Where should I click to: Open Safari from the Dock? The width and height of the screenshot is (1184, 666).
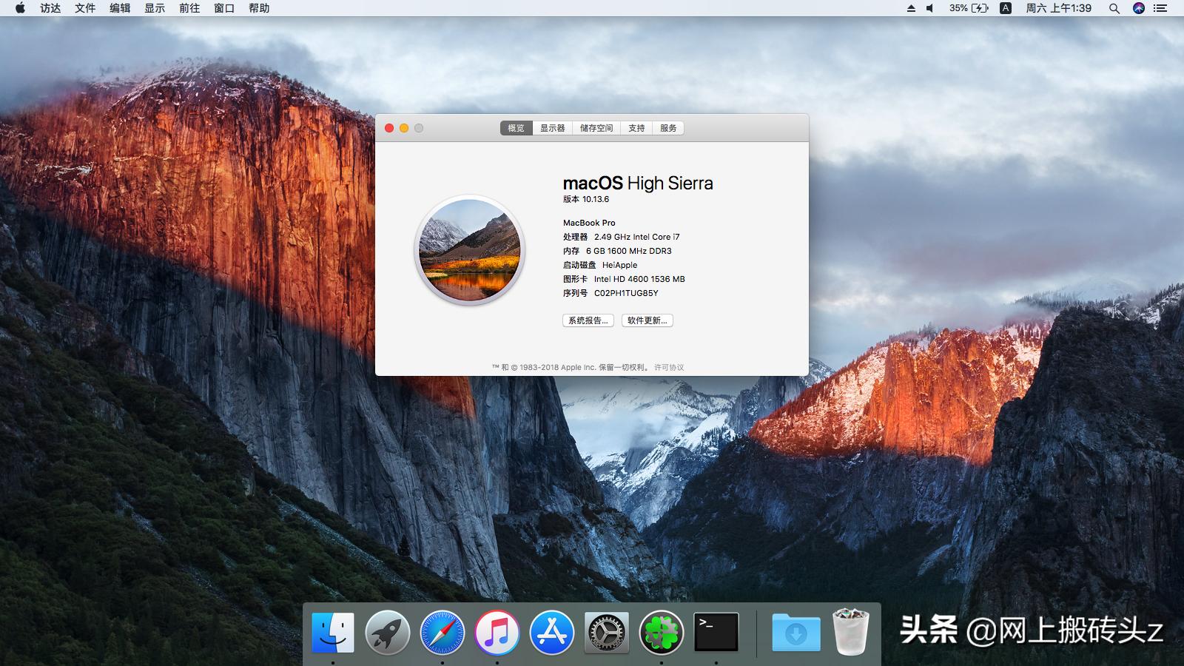tap(443, 633)
